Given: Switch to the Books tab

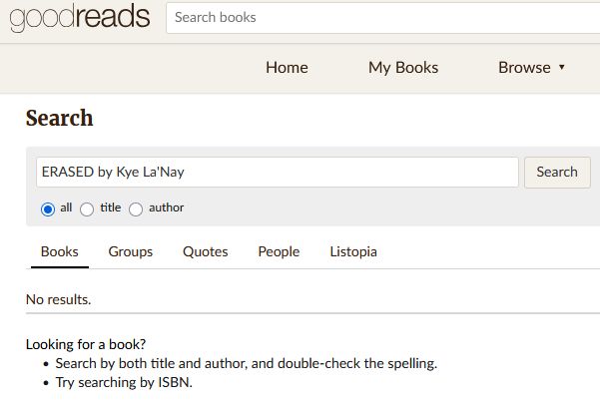Looking at the screenshot, I should (60, 251).
